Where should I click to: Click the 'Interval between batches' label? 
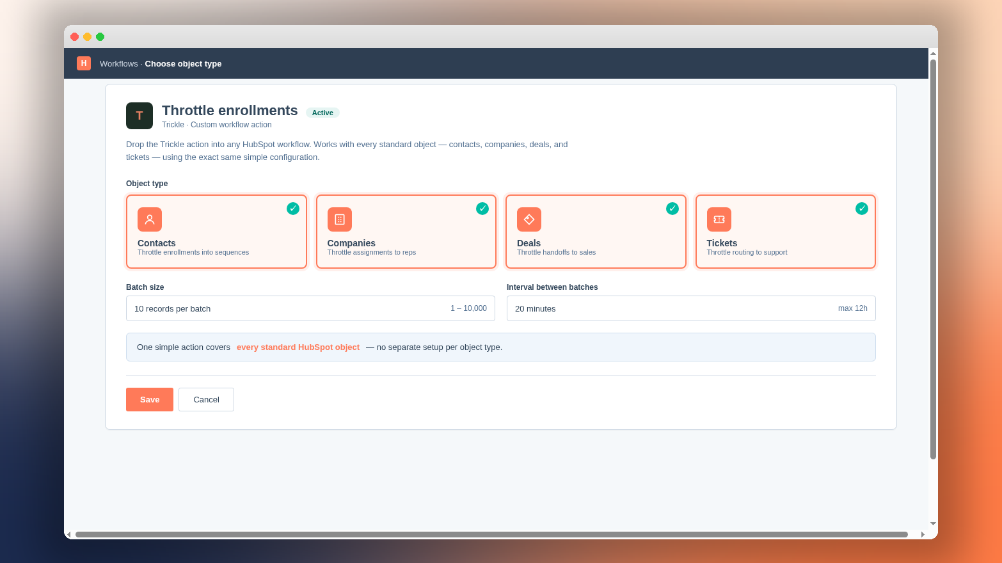(x=552, y=287)
